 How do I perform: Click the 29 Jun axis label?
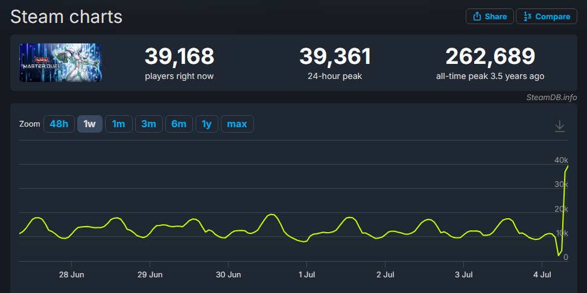tap(150, 275)
